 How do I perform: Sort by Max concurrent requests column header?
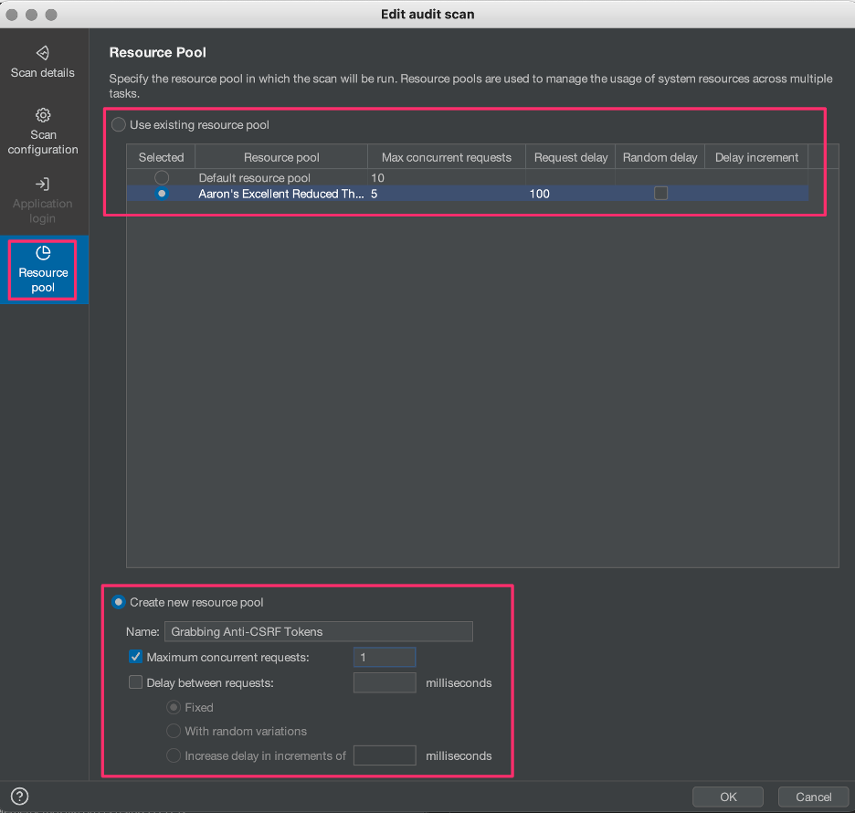pos(446,157)
